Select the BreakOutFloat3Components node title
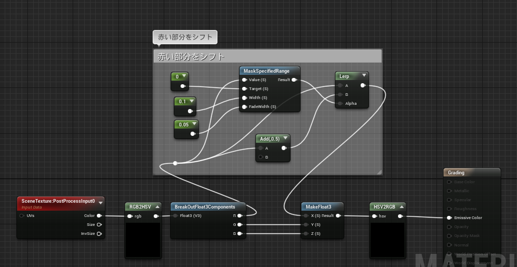517x267 pixels. coord(205,206)
